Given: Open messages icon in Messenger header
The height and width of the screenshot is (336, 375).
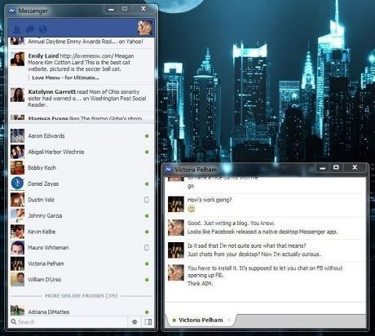Looking at the screenshot, I should click(x=30, y=29).
